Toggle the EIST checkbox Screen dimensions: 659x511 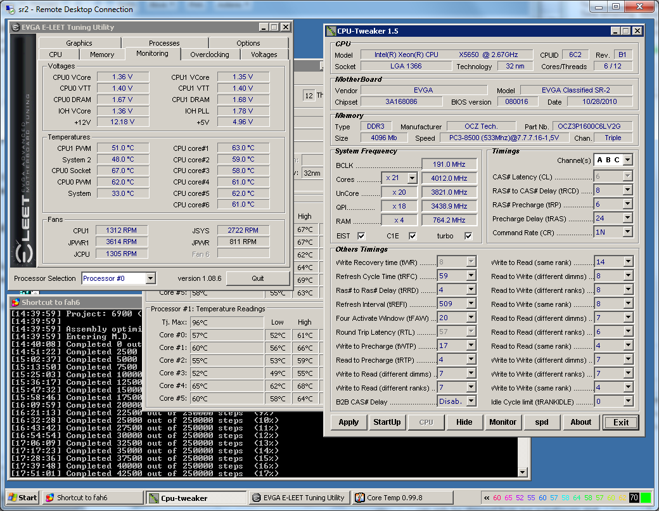[361, 236]
